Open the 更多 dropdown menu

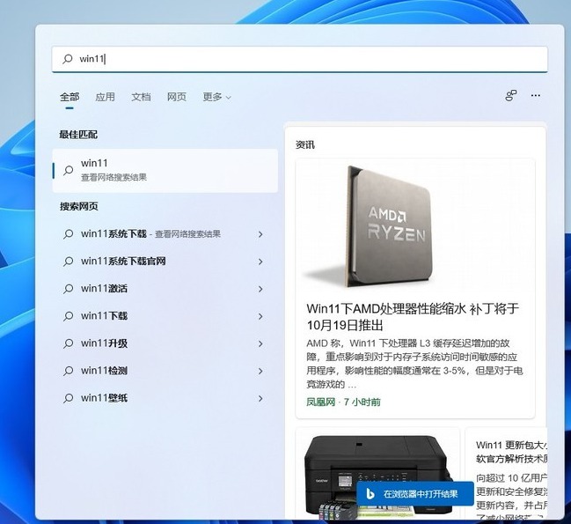[x=216, y=97]
